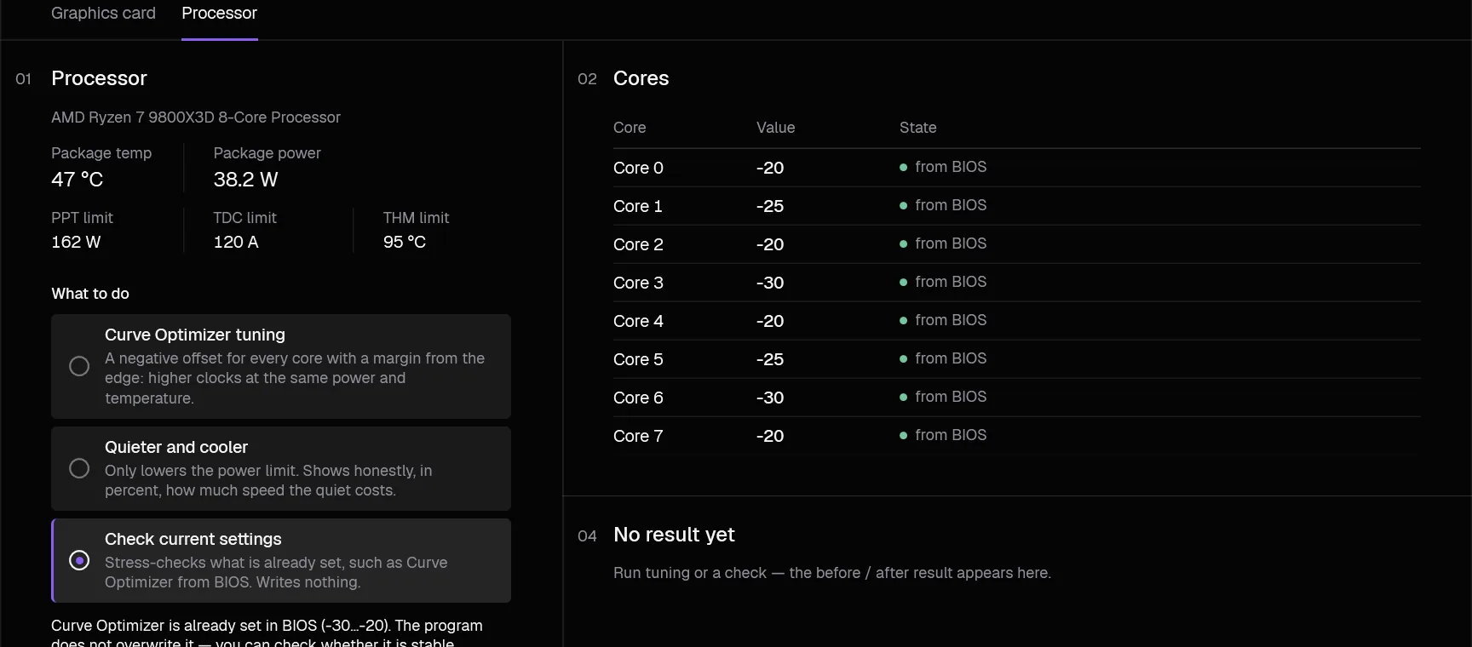Choose the Quieter and cooler option

tap(281, 468)
